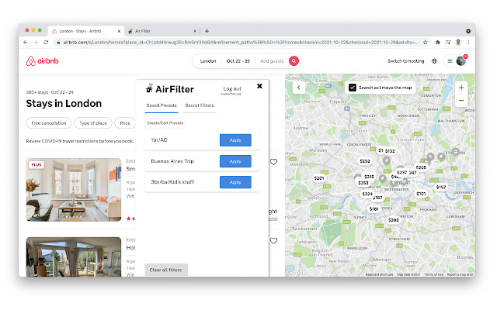This screenshot has height=310, width=497.
Task: Click the Buenos Aires Trip preset name
Action: tap(172, 161)
